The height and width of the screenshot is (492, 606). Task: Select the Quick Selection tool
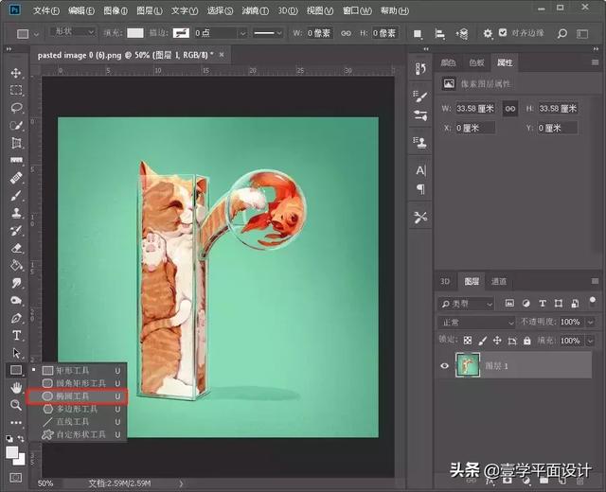point(16,125)
